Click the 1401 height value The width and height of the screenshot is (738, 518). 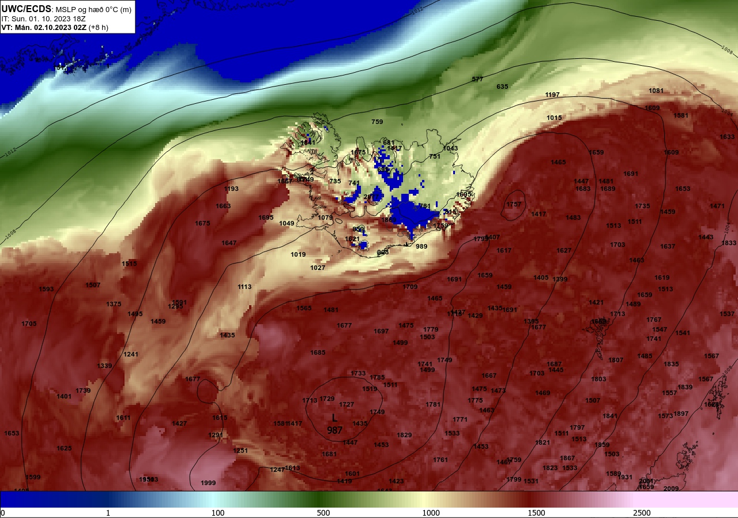click(x=64, y=396)
